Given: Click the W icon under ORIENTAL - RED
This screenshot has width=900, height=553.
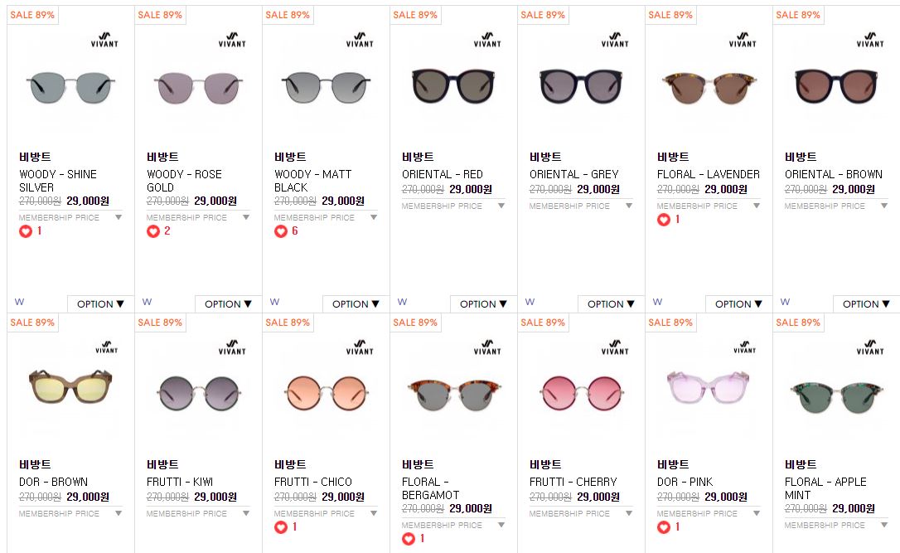Looking at the screenshot, I should point(403,302).
